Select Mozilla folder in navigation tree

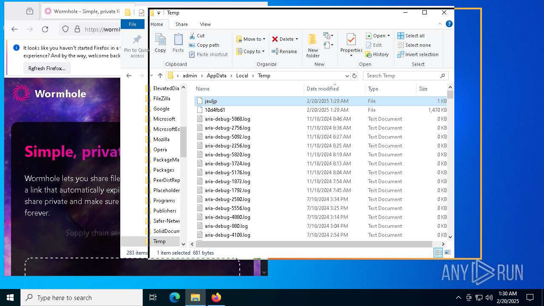[x=161, y=139]
